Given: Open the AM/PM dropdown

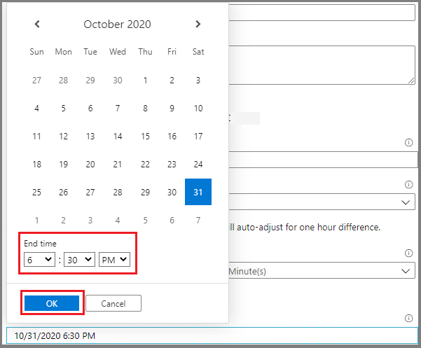Looking at the screenshot, I should (114, 260).
